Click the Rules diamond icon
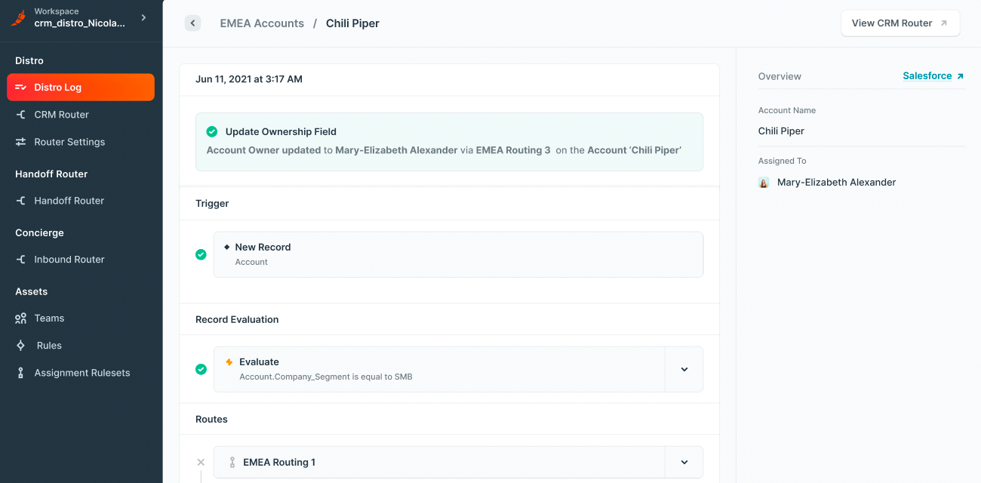This screenshot has height=483, width=981. [21, 346]
